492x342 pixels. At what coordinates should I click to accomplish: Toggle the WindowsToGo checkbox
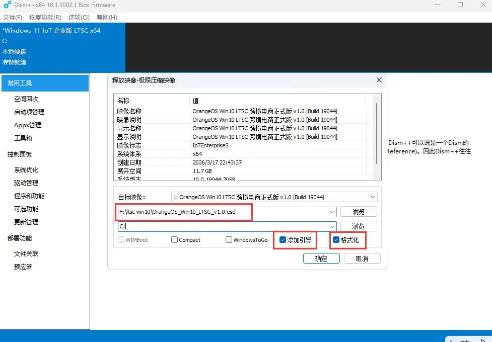click(x=229, y=240)
